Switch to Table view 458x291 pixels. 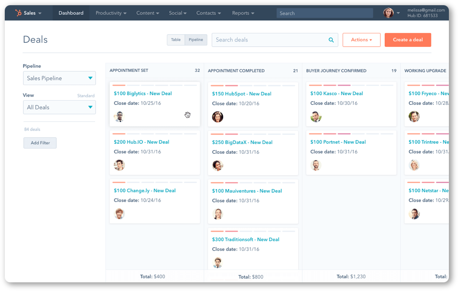pyautogui.click(x=176, y=40)
